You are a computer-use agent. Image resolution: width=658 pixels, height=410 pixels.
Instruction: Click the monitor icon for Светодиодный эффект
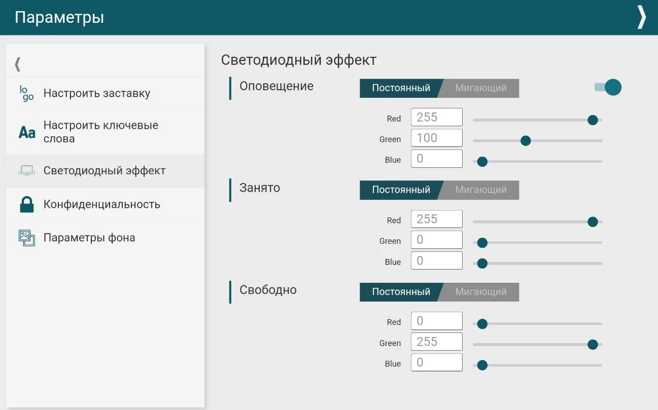26,171
